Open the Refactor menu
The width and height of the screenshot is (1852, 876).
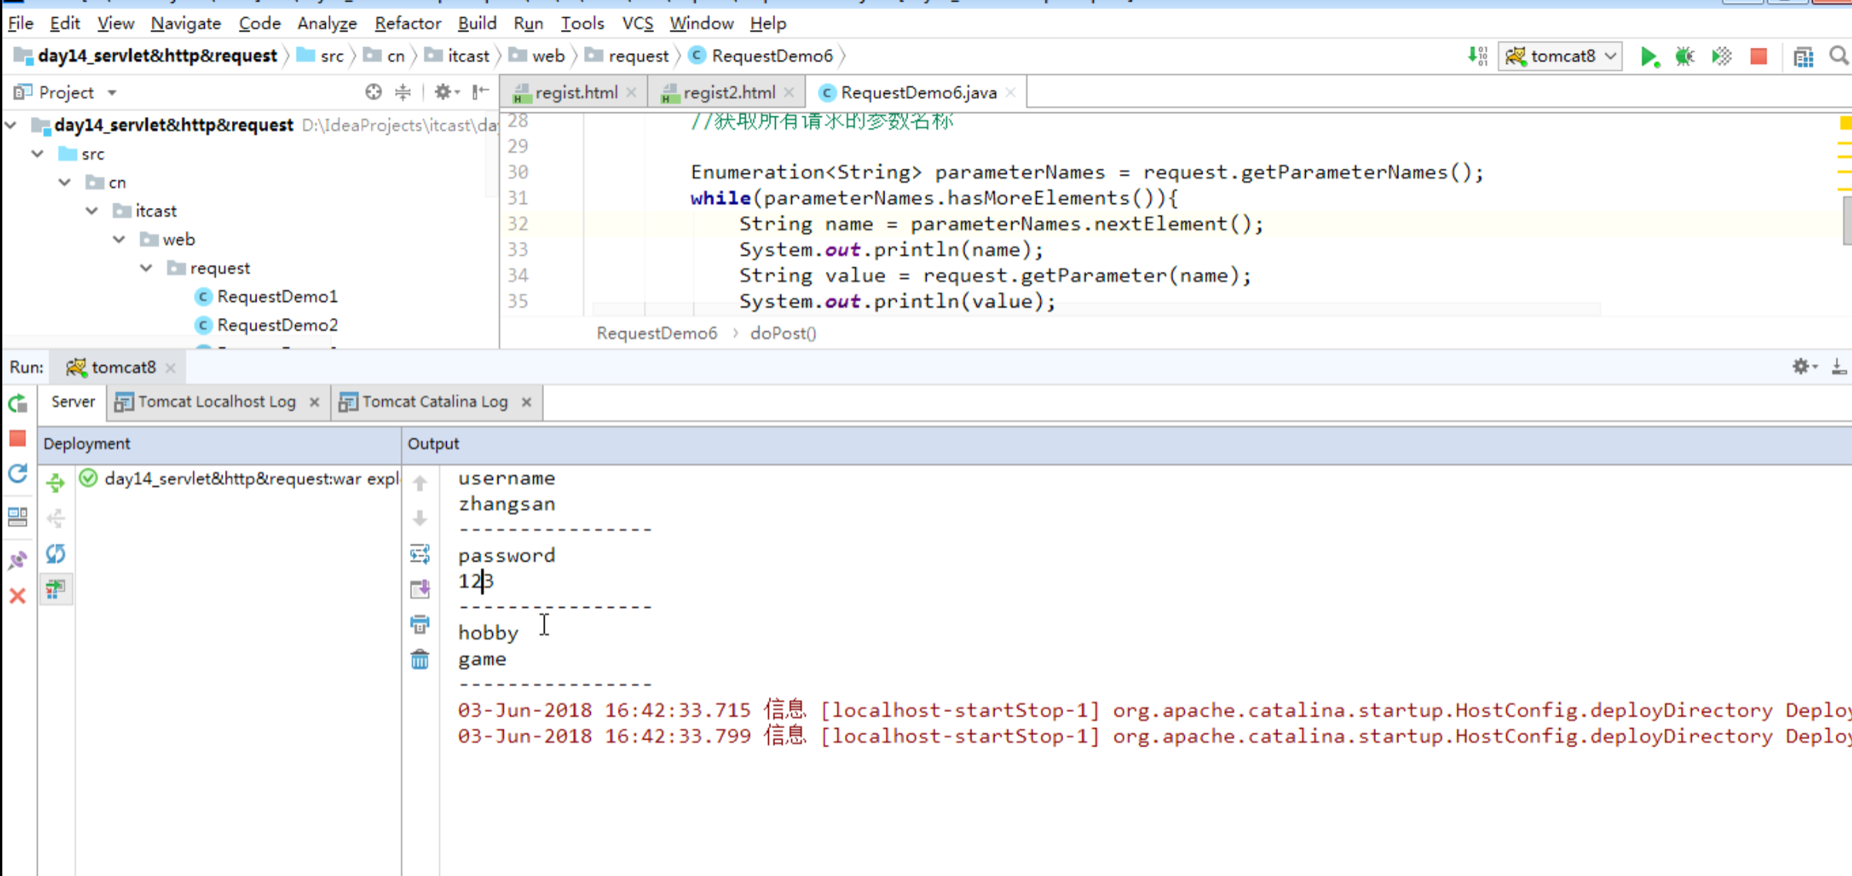click(407, 23)
